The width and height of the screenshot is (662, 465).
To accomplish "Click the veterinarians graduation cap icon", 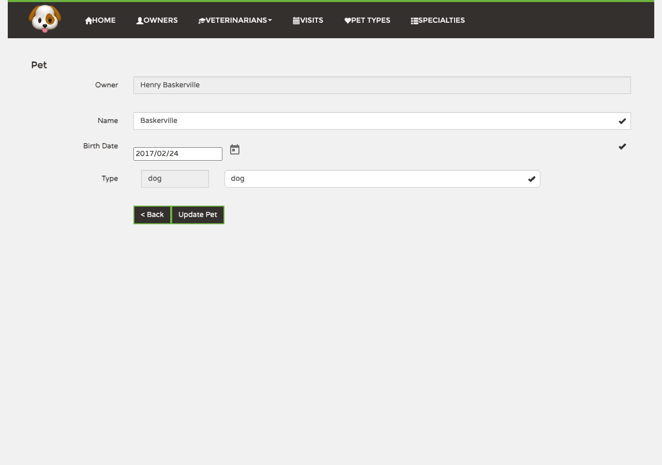I will (202, 21).
